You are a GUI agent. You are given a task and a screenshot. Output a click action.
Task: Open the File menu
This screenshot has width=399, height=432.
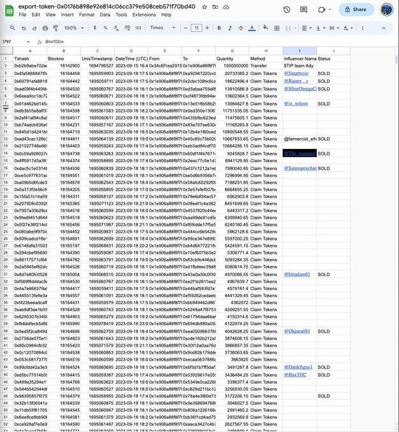[22, 15]
